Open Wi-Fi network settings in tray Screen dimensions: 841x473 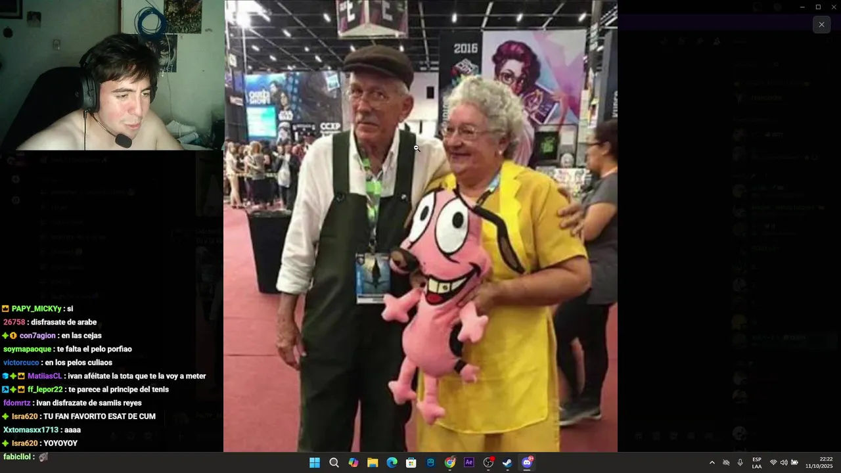pyautogui.click(x=773, y=462)
